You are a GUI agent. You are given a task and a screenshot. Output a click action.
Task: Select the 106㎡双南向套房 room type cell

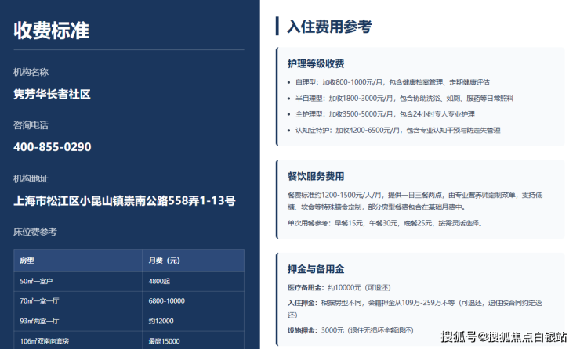[78, 340]
